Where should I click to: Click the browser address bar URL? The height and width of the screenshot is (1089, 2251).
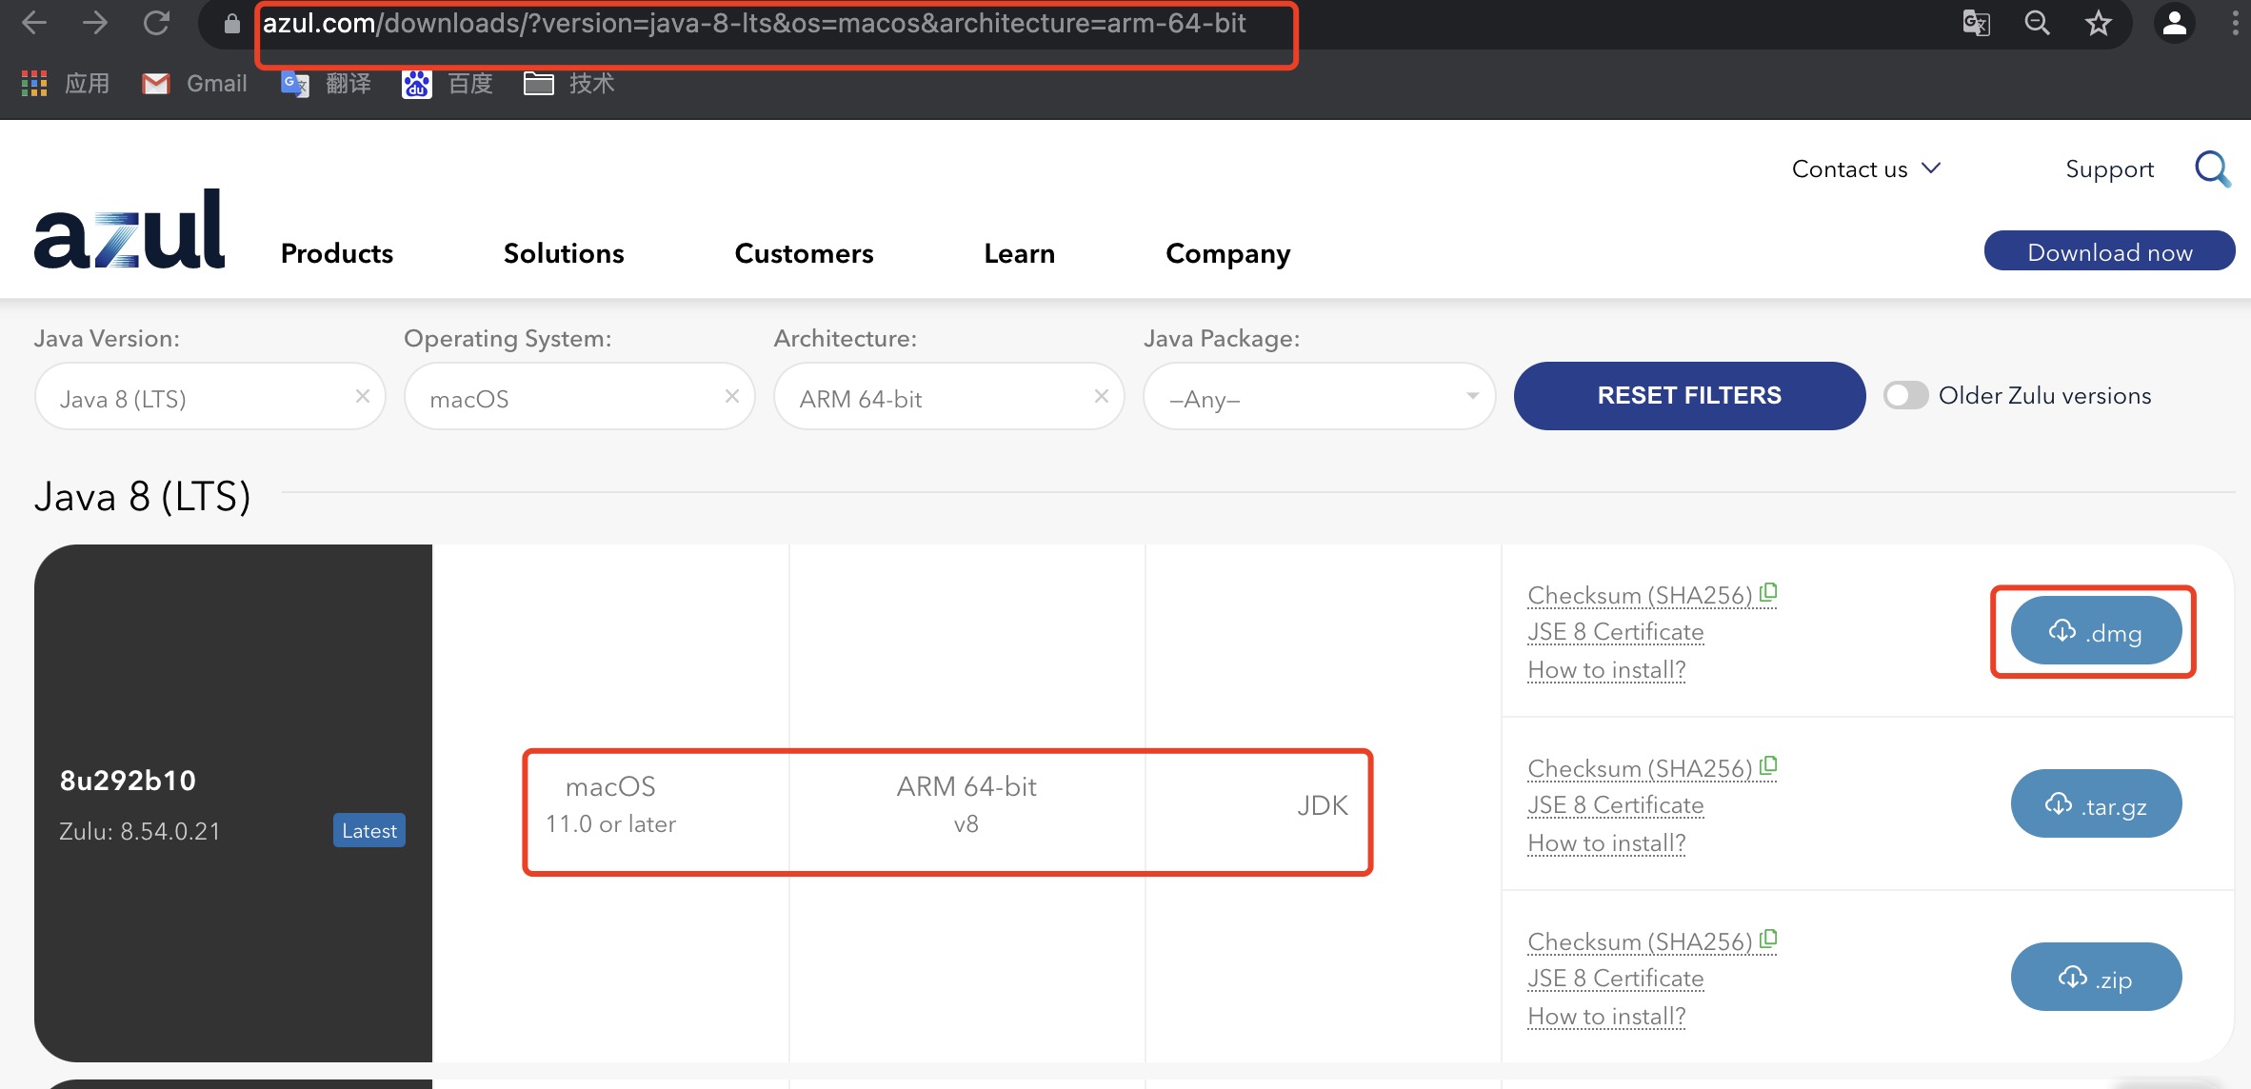[754, 23]
